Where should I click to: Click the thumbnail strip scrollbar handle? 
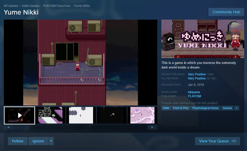21,127
